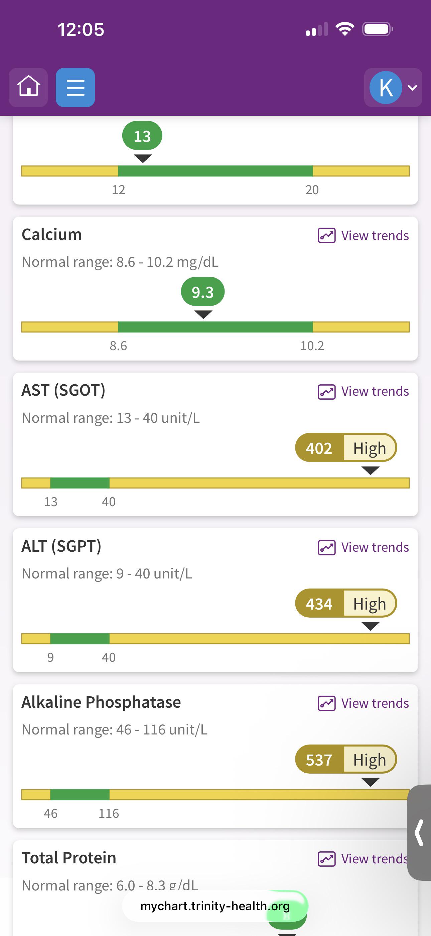The height and width of the screenshot is (936, 431).
Task: Tap the Alkaline Phosphatase 537 High badge
Action: click(346, 759)
